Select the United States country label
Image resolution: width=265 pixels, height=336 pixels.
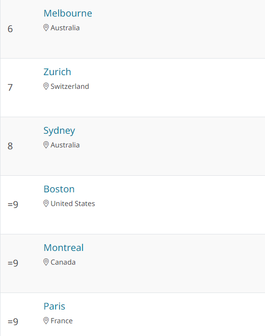tap(73, 204)
